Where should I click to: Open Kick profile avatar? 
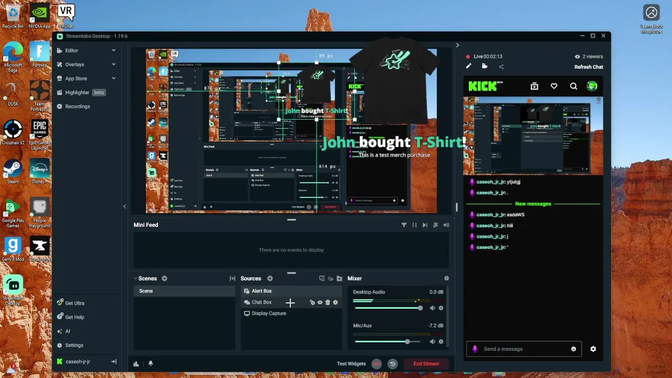[592, 87]
